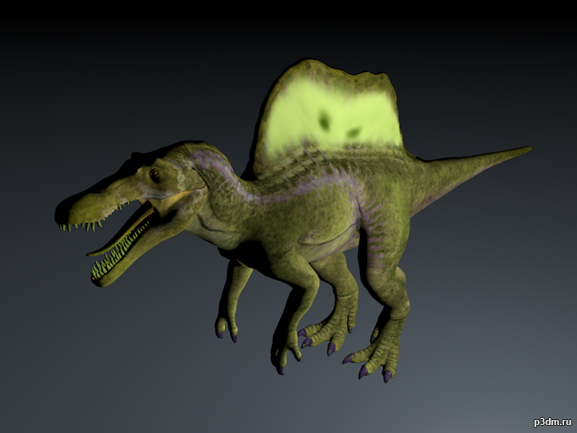Select the pointed tip of the tail
Image resolution: width=577 pixels, height=433 pixels.
(527, 149)
